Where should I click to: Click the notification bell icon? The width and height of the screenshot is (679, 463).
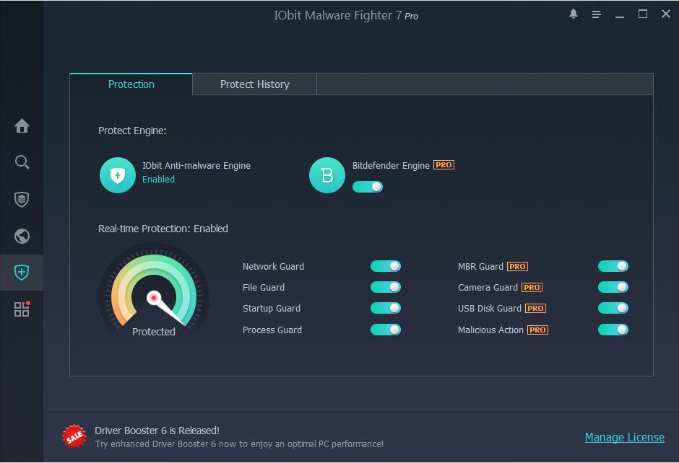[x=574, y=14]
